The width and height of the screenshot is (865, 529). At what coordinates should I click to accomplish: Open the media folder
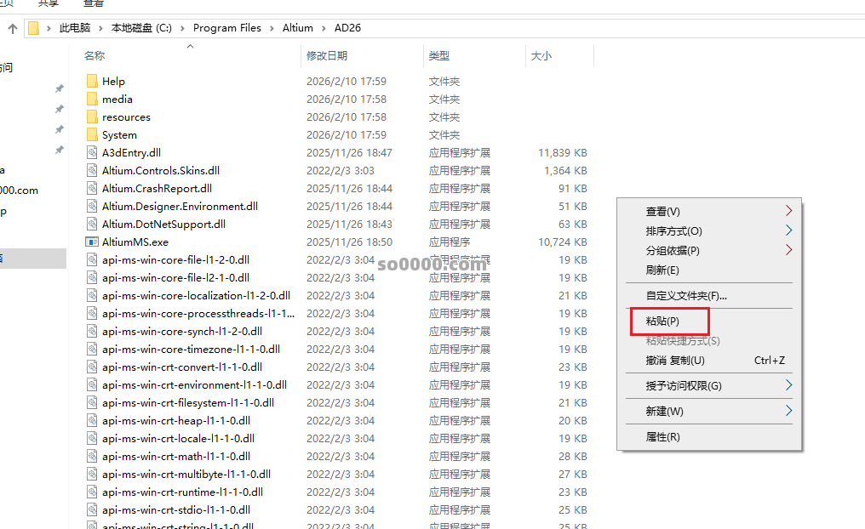92,99
